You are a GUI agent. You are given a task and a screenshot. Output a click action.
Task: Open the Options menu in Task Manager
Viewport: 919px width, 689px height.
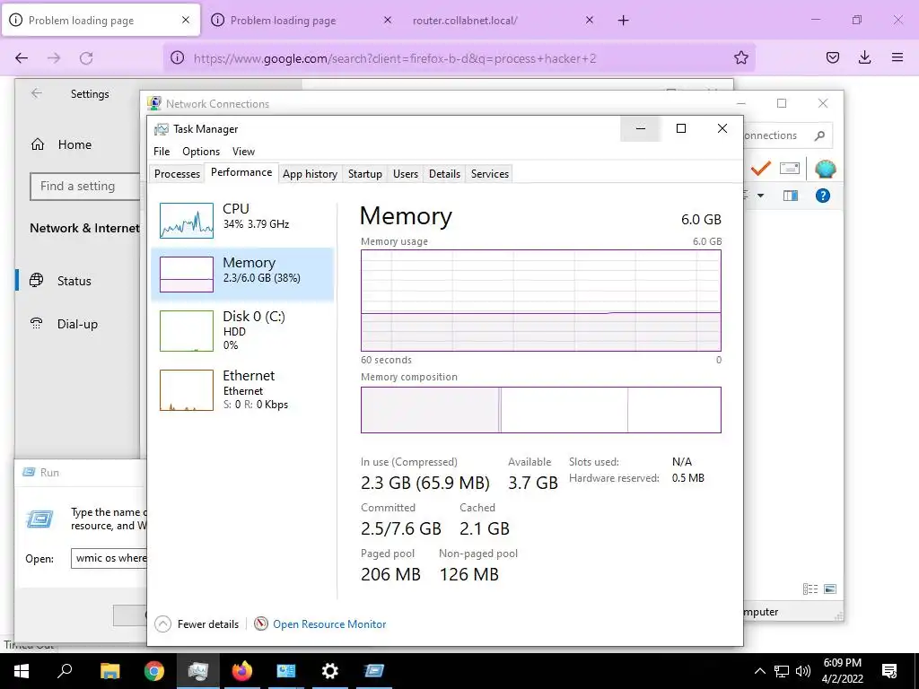coord(201,151)
